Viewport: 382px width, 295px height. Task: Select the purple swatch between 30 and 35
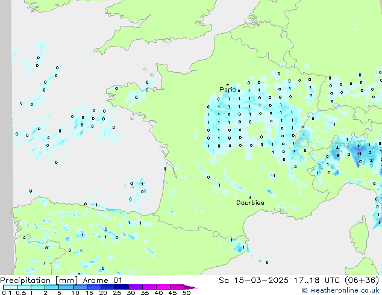tap(136, 287)
